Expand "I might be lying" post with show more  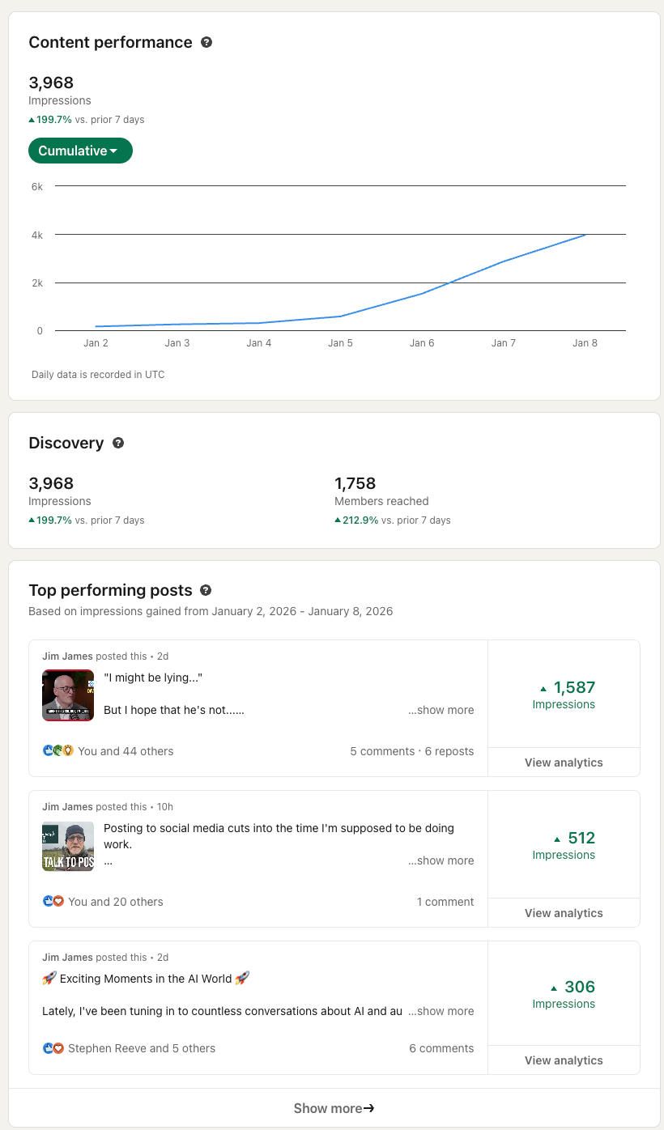pos(441,710)
